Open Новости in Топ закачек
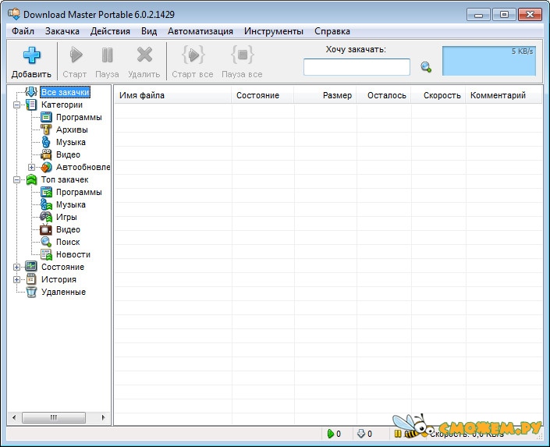Screen dimensions: 550x447 [73, 254]
